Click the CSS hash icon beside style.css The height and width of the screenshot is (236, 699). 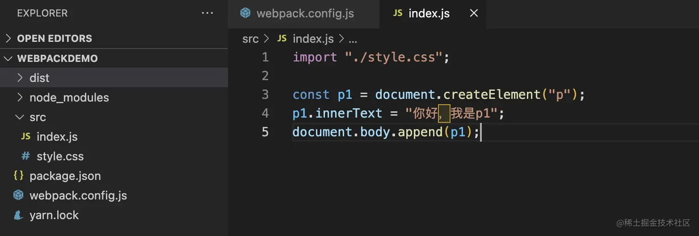(x=26, y=156)
